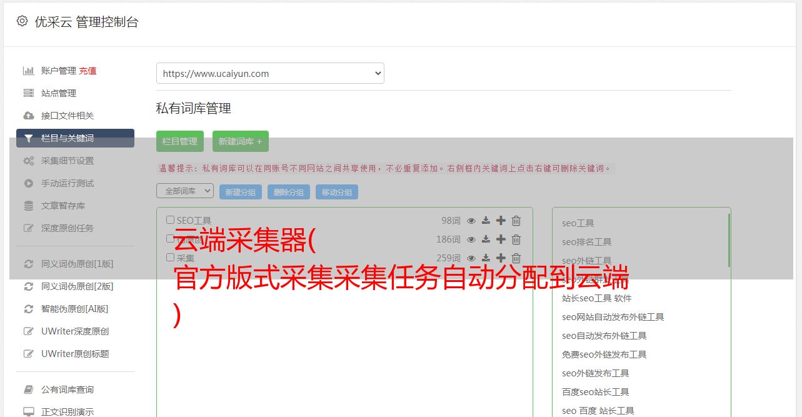
Task: Click the 充值 recharge link
Action: click(88, 71)
